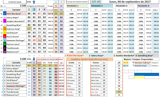Viewport: 160px width, 97px height.
Task: Click the solid blue filled cell under Mejores Tiempos
Action: [x=147, y=74]
